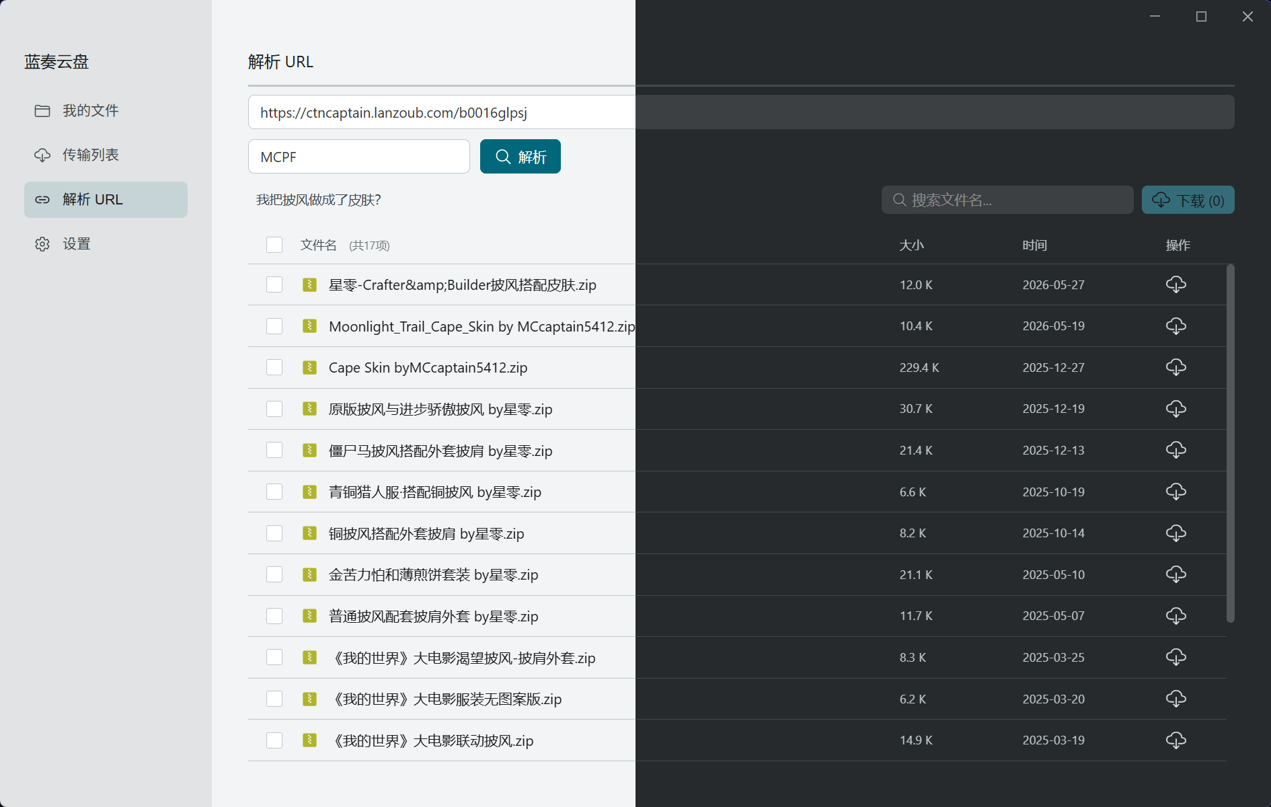Screen dimensions: 1271x807
Task: Download the 星零-Crafter&Builder披风搭配皮肤.zip file via cloud icon
Action: 1176,284
